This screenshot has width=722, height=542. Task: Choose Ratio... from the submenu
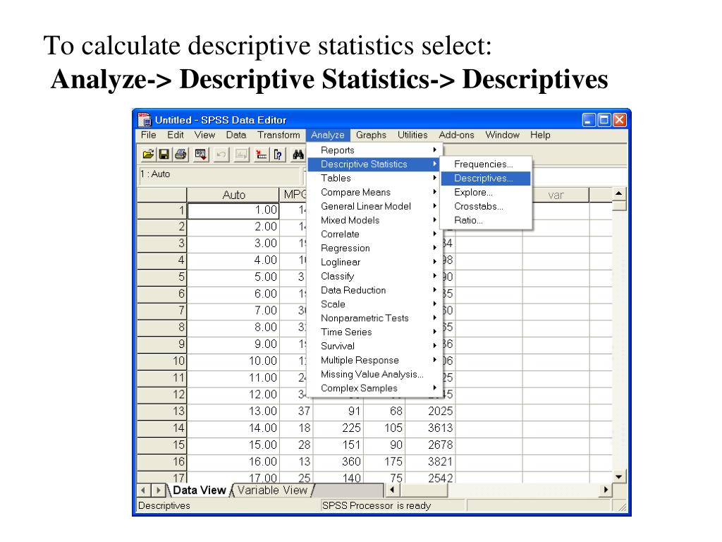(x=486, y=220)
